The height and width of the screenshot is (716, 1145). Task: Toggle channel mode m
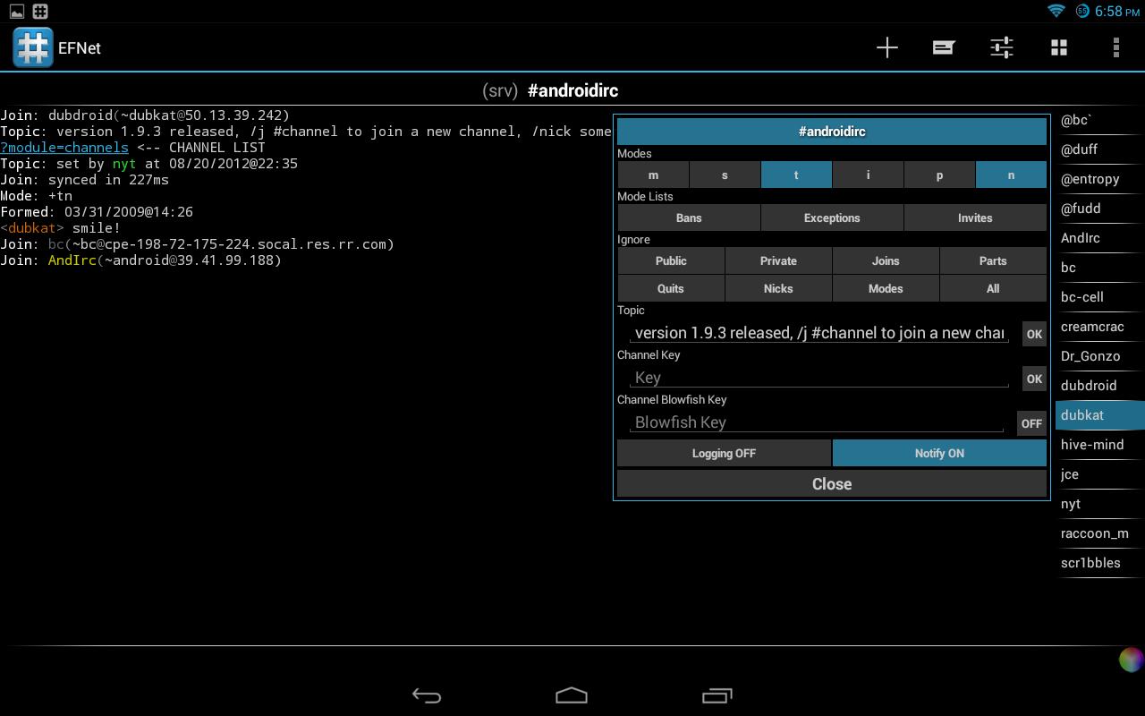653,175
